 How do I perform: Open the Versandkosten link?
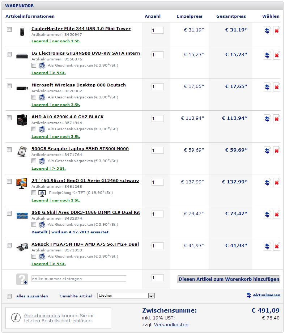click(171, 325)
